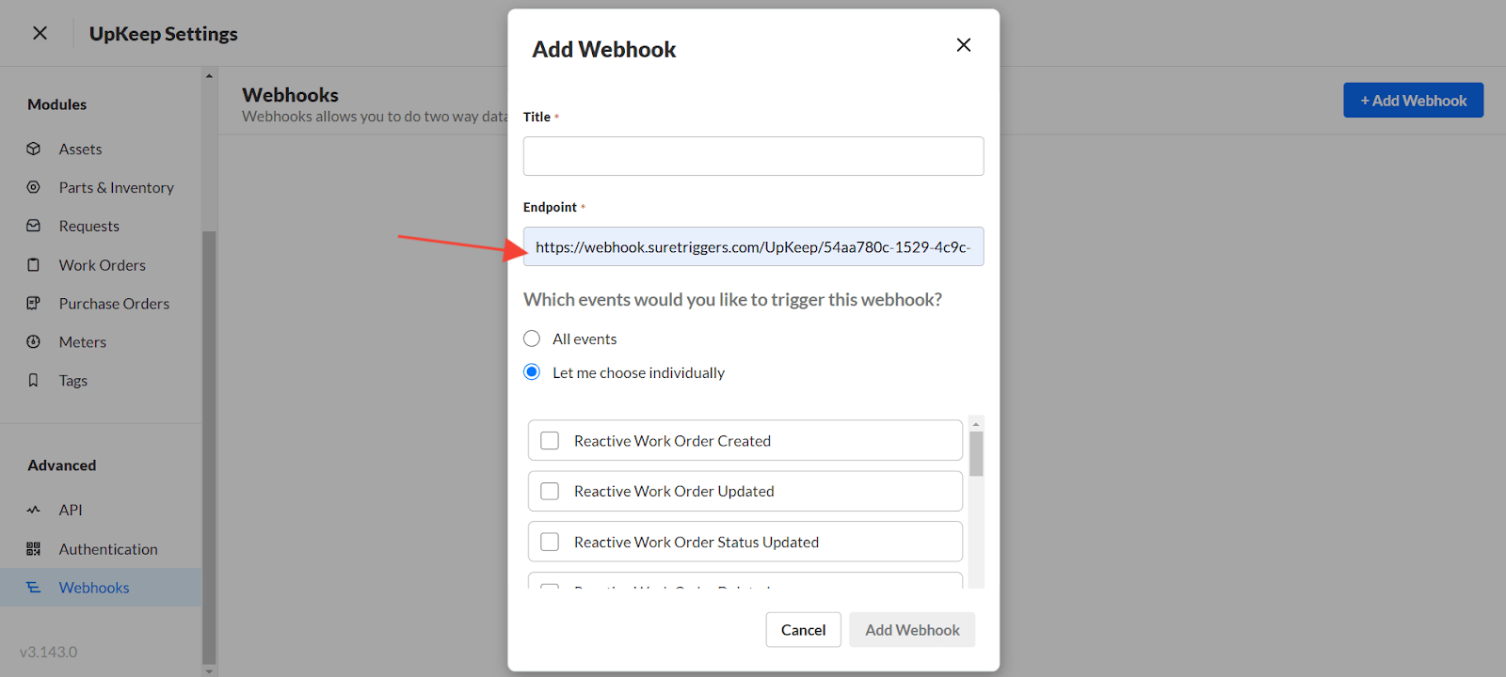The image size is (1506, 677).
Task: Click the Authentication QR icon
Action: (x=34, y=549)
